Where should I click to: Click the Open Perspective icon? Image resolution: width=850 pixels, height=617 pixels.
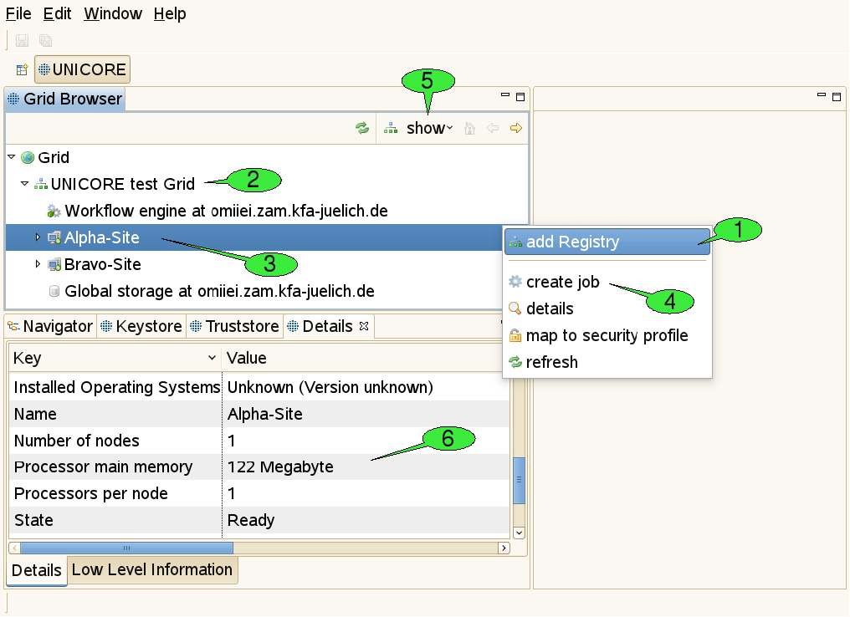tap(22, 69)
